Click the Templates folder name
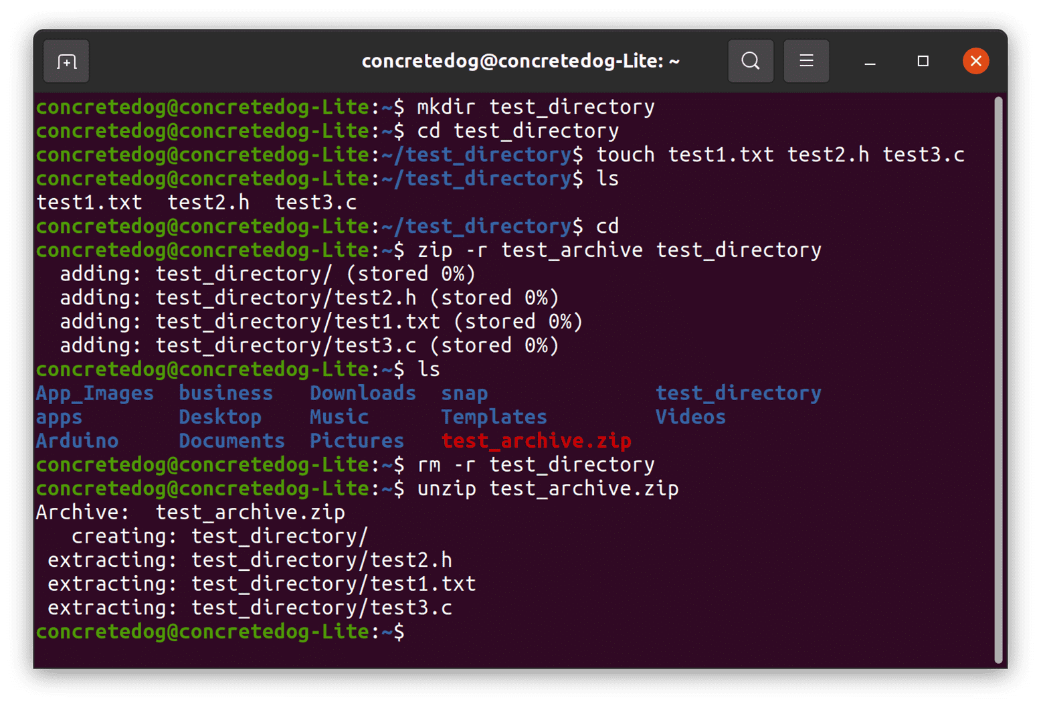1041x706 pixels. coord(494,418)
